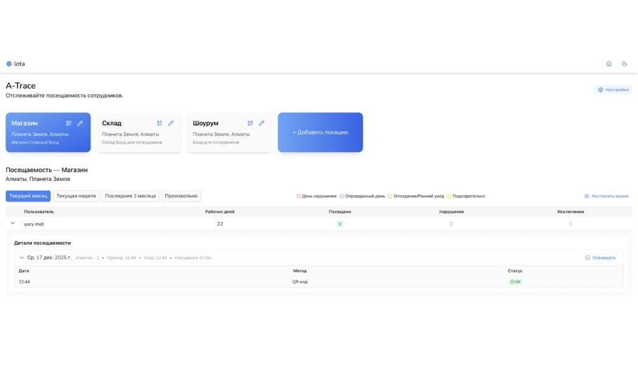The image size is (638, 365).
Task: Go to home via house icon
Action: 609,63
